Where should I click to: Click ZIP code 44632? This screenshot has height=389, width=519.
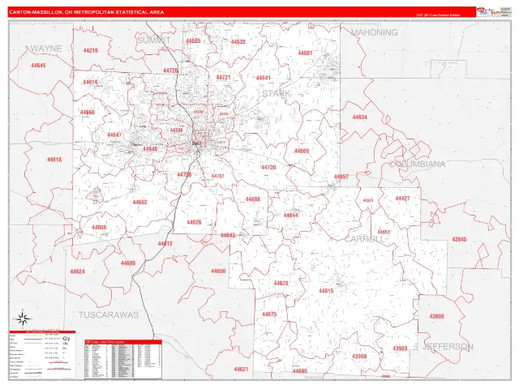tap(238, 42)
